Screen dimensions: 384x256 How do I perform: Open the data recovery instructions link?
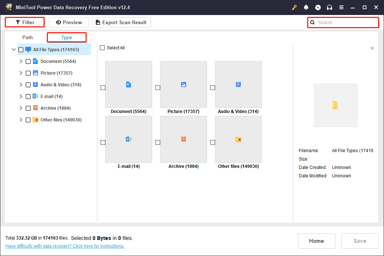(65, 246)
